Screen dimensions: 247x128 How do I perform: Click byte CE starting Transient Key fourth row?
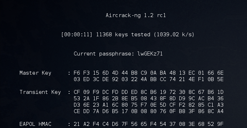(77, 111)
